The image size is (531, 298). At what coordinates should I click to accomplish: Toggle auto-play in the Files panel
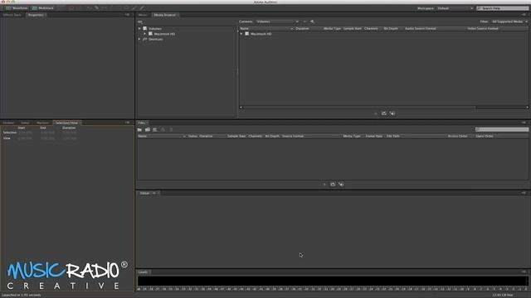[341, 185]
